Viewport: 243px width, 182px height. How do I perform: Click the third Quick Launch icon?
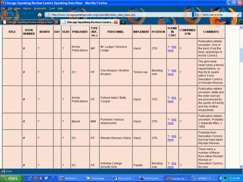[x=41, y=178]
